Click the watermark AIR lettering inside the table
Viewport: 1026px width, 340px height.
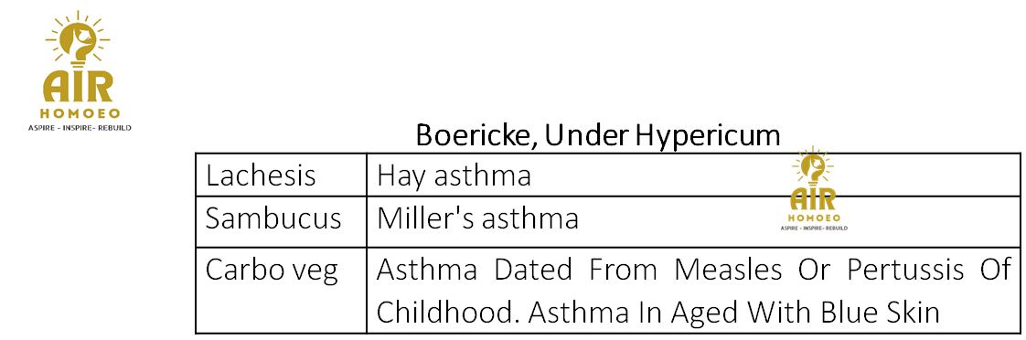(812, 199)
